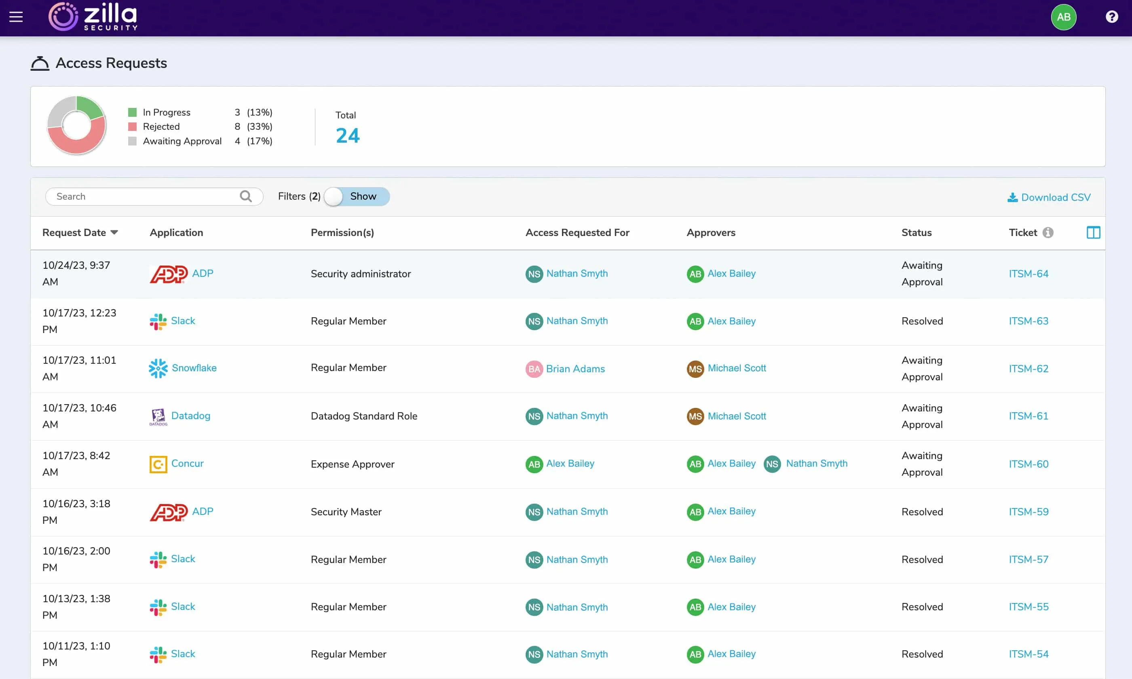Toggle the Filters Show switch
Viewport: 1132px width, 679px height.
pyautogui.click(x=357, y=196)
